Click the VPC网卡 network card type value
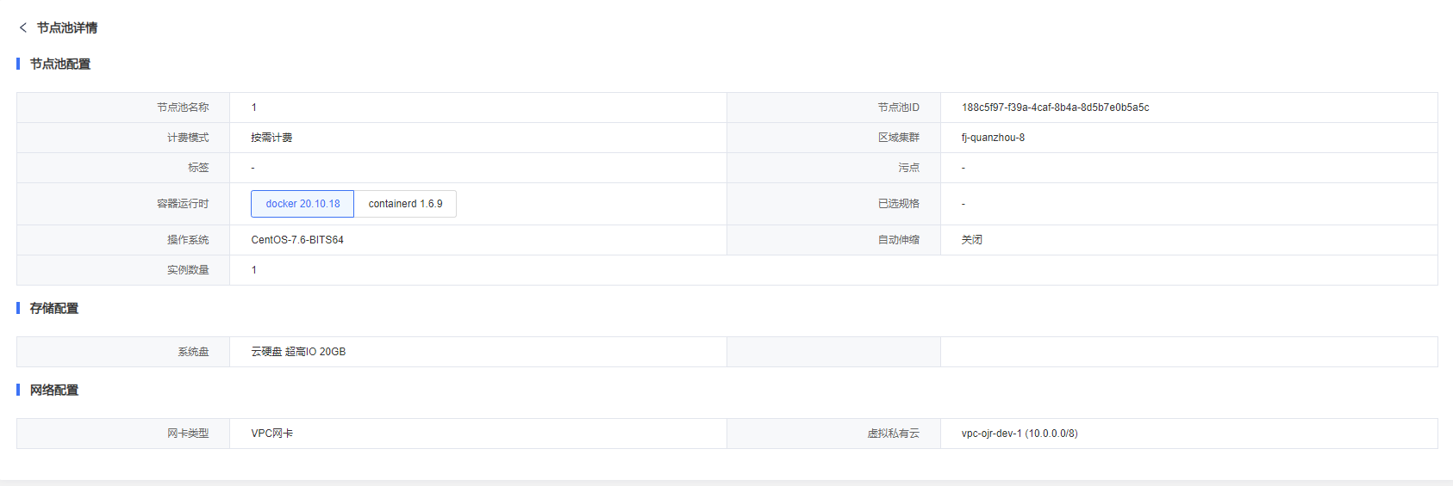Image resolution: width=1453 pixels, height=486 pixels. [x=272, y=434]
